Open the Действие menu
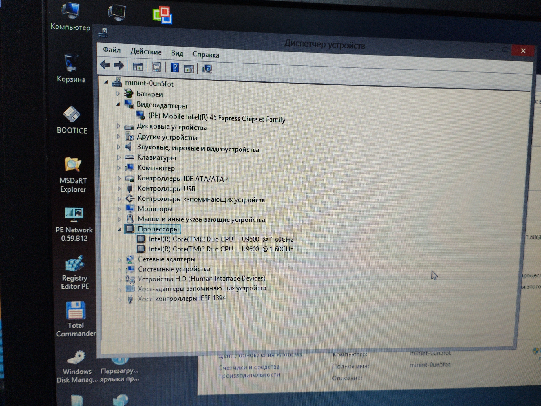The height and width of the screenshot is (406, 541). point(146,52)
